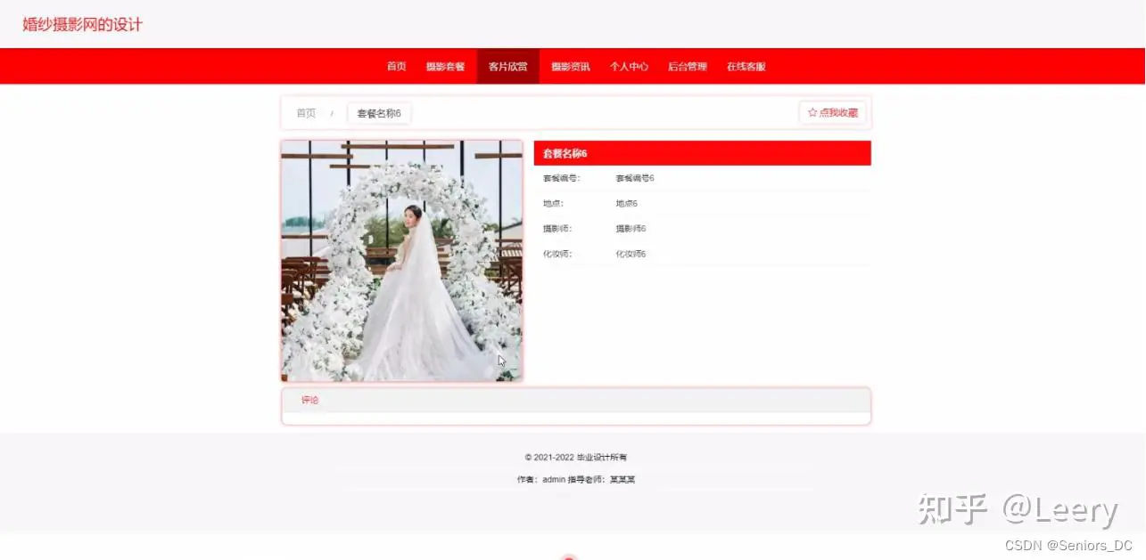Viewport: 1146px width, 560px height.
Task: Click the 套餐编号6 value in details
Action: 634,178
